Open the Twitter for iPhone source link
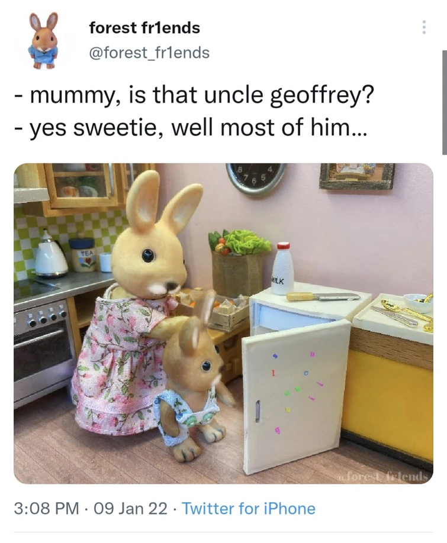The height and width of the screenshot is (543, 447). pyautogui.click(x=249, y=509)
